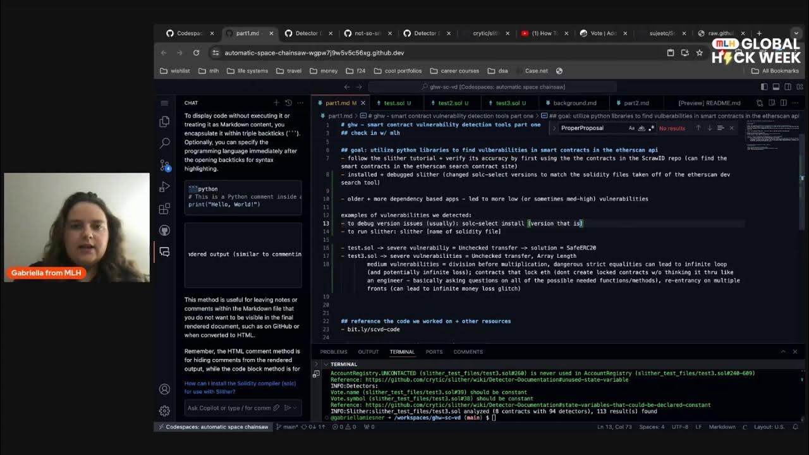Select the Search icon in the activity bar
This screenshot has height=455, width=809.
[164, 142]
